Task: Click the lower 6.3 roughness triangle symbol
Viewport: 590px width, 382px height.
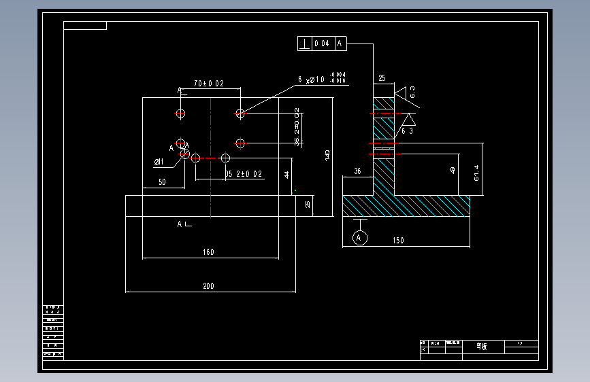Action: pos(409,120)
